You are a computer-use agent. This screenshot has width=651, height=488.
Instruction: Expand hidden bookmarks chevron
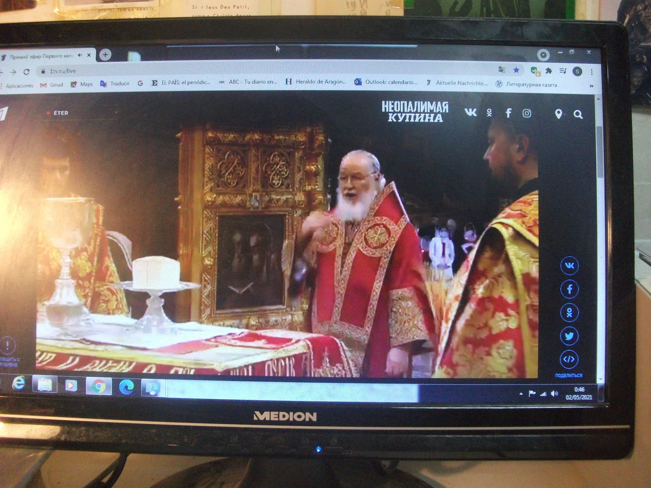(x=591, y=86)
